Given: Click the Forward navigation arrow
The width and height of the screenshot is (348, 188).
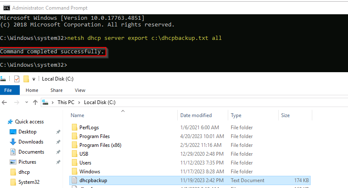Looking at the screenshot, I should (x=17, y=102).
